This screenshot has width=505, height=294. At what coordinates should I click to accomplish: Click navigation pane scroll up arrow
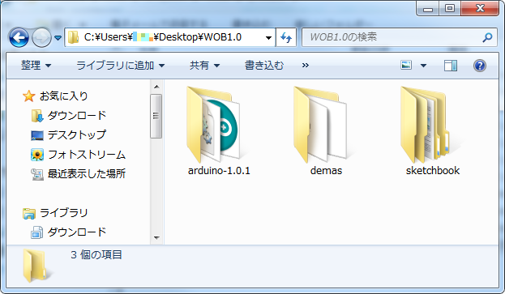[156, 87]
